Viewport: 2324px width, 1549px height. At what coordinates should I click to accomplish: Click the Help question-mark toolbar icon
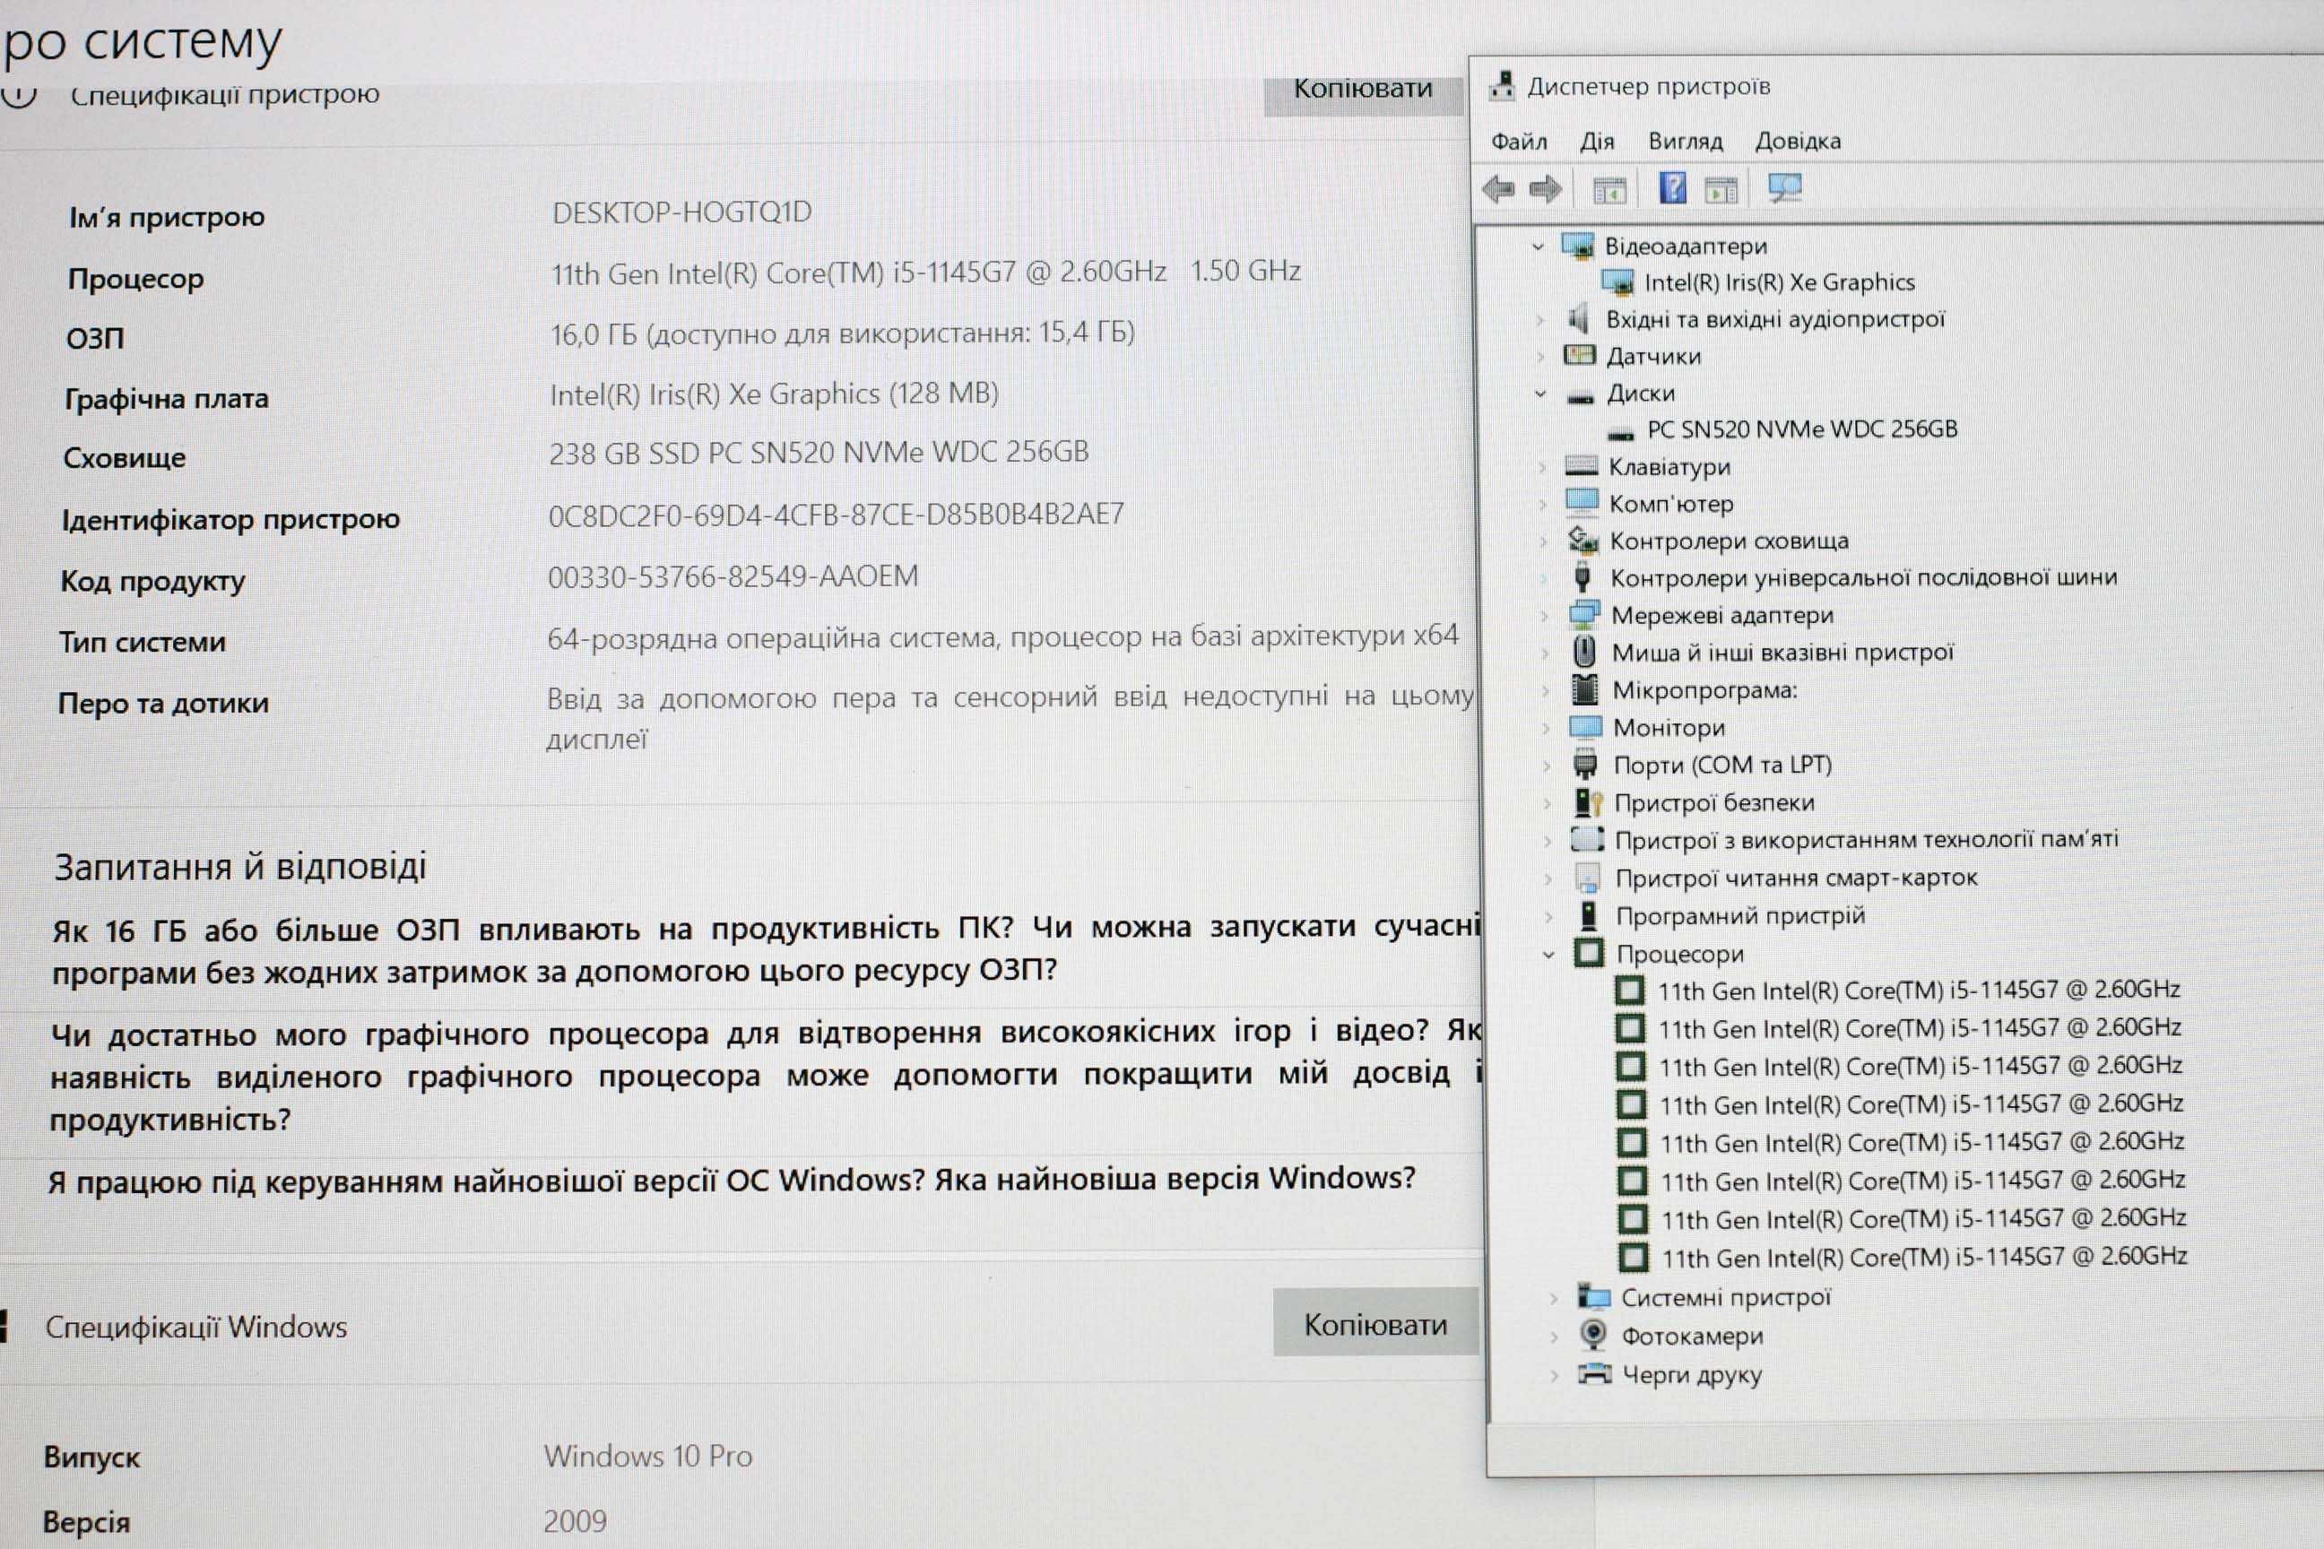[1672, 186]
